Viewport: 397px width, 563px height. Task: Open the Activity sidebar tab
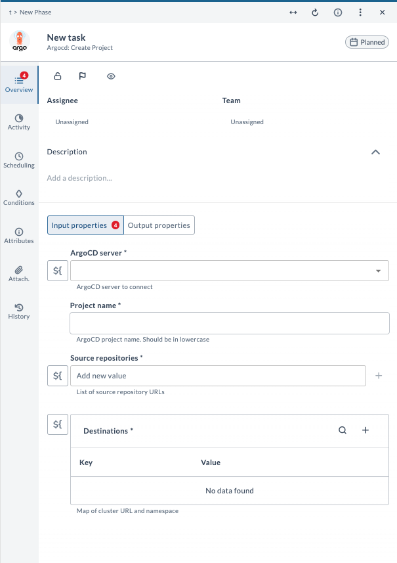pyautogui.click(x=19, y=122)
